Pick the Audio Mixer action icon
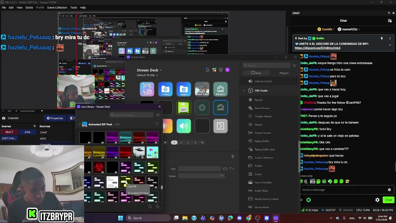This screenshot has height=223, width=396. tap(251, 191)
